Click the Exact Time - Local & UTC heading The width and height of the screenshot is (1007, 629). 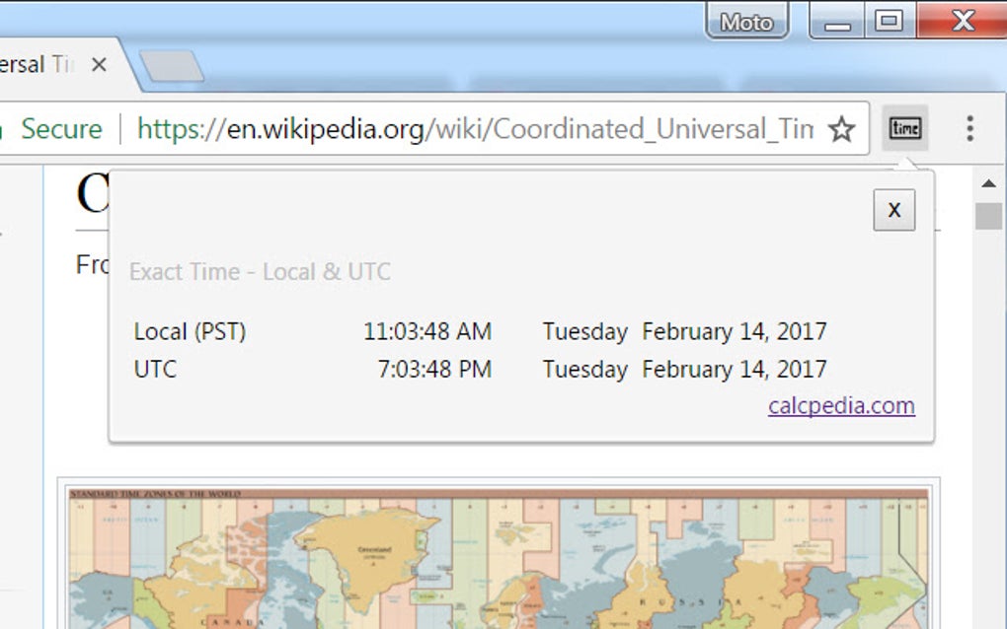pyautogui.click(x=260, y=272)
